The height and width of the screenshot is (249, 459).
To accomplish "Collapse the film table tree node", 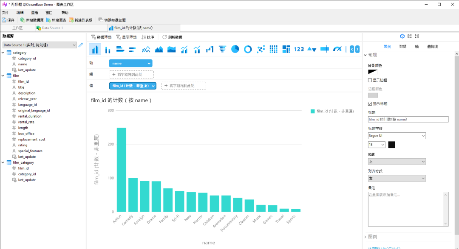I will [3, 76].
